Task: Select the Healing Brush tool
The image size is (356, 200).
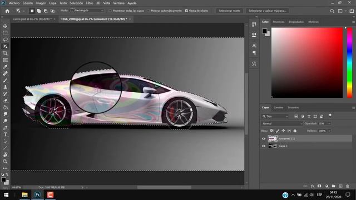Action: click(5, 73)
